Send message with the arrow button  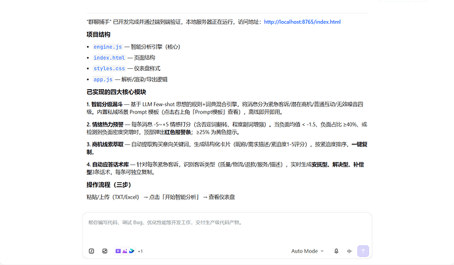[x=363, y=251]
